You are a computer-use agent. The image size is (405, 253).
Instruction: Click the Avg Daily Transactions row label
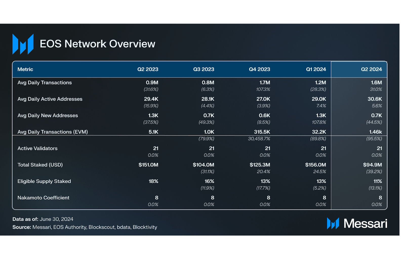click(45, 83)
